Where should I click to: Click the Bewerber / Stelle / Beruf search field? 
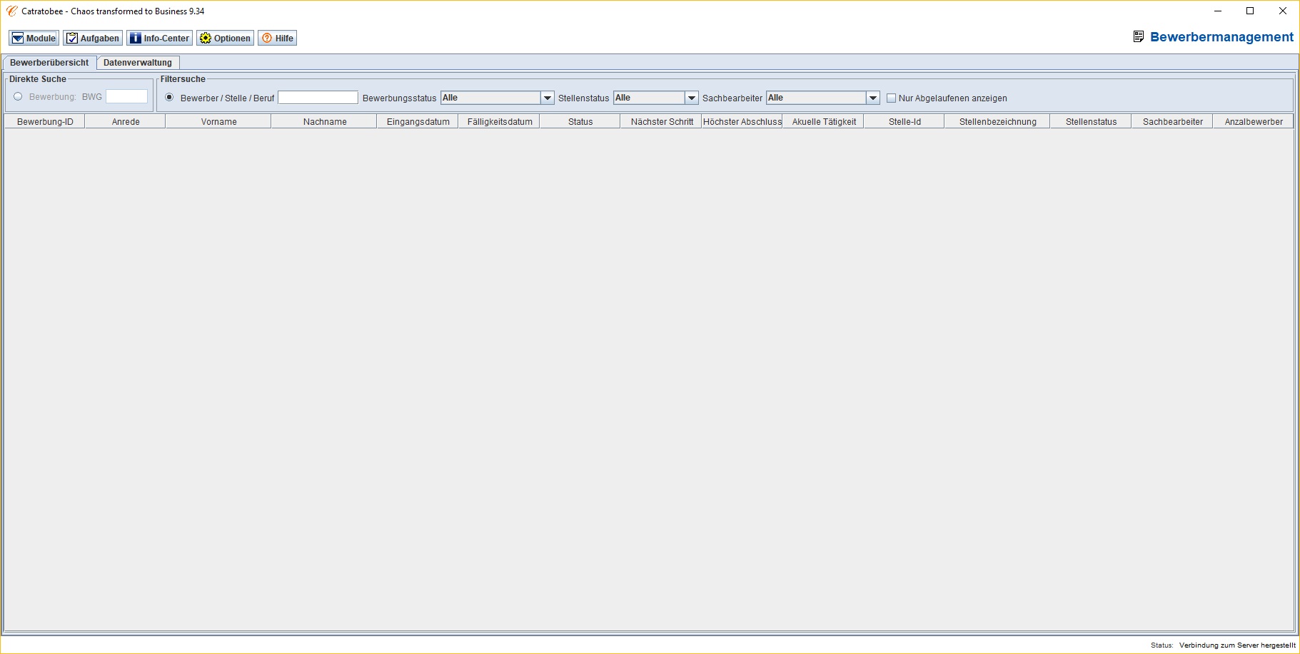(x=318, y=98)
